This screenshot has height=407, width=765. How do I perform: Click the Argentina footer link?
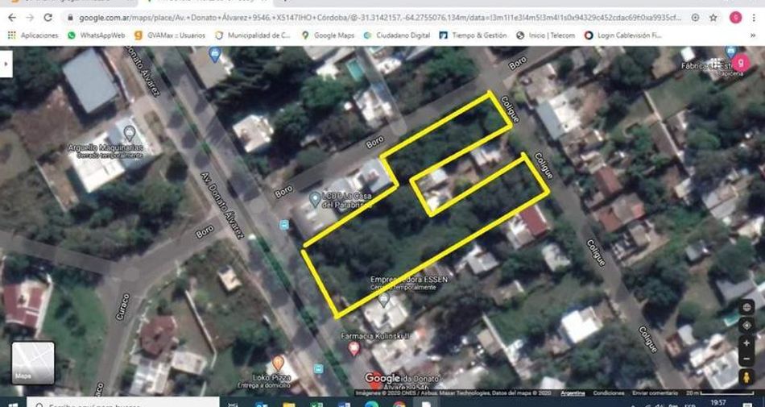click(x=573, y=392)
